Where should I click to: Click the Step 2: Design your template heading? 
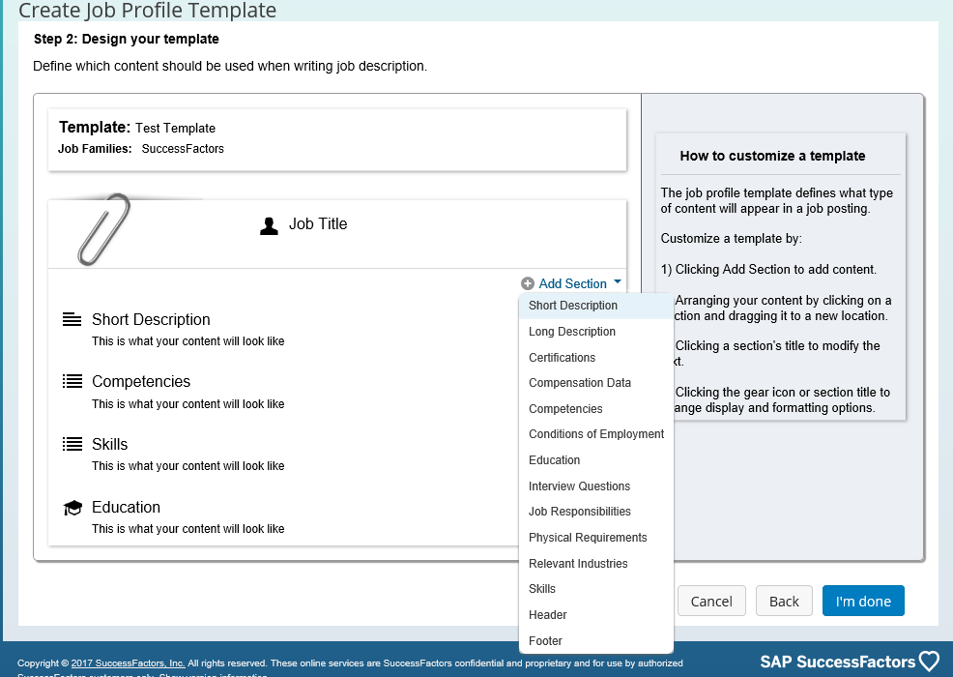click(x=127, y=39)
